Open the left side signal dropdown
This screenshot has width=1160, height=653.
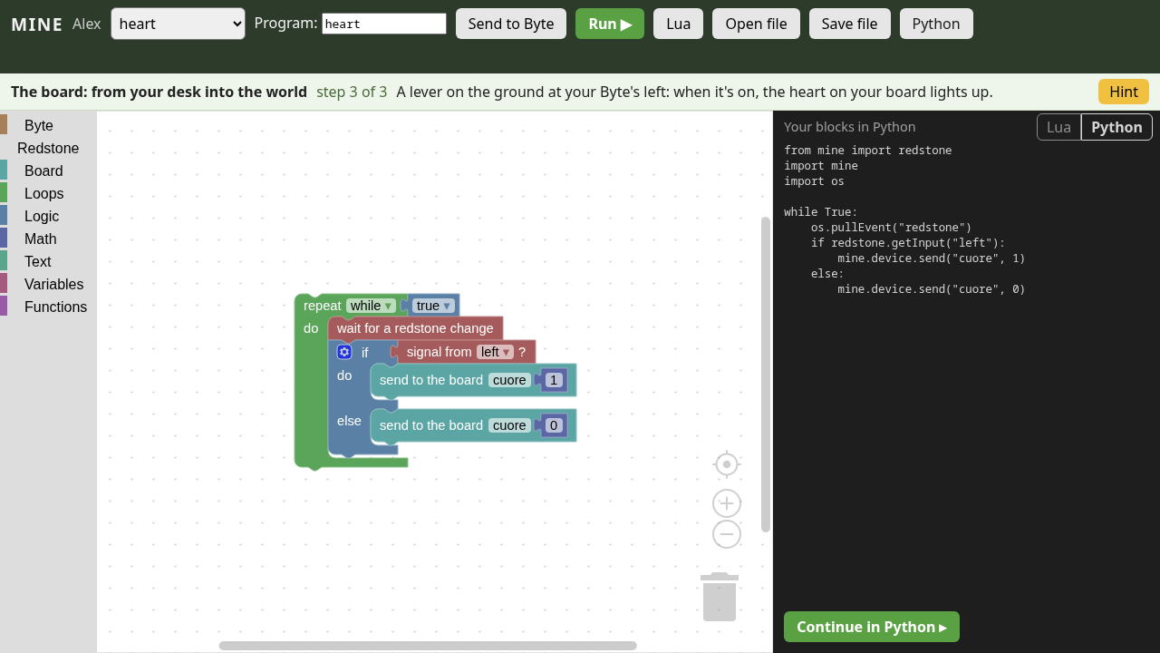click(495, 352)
